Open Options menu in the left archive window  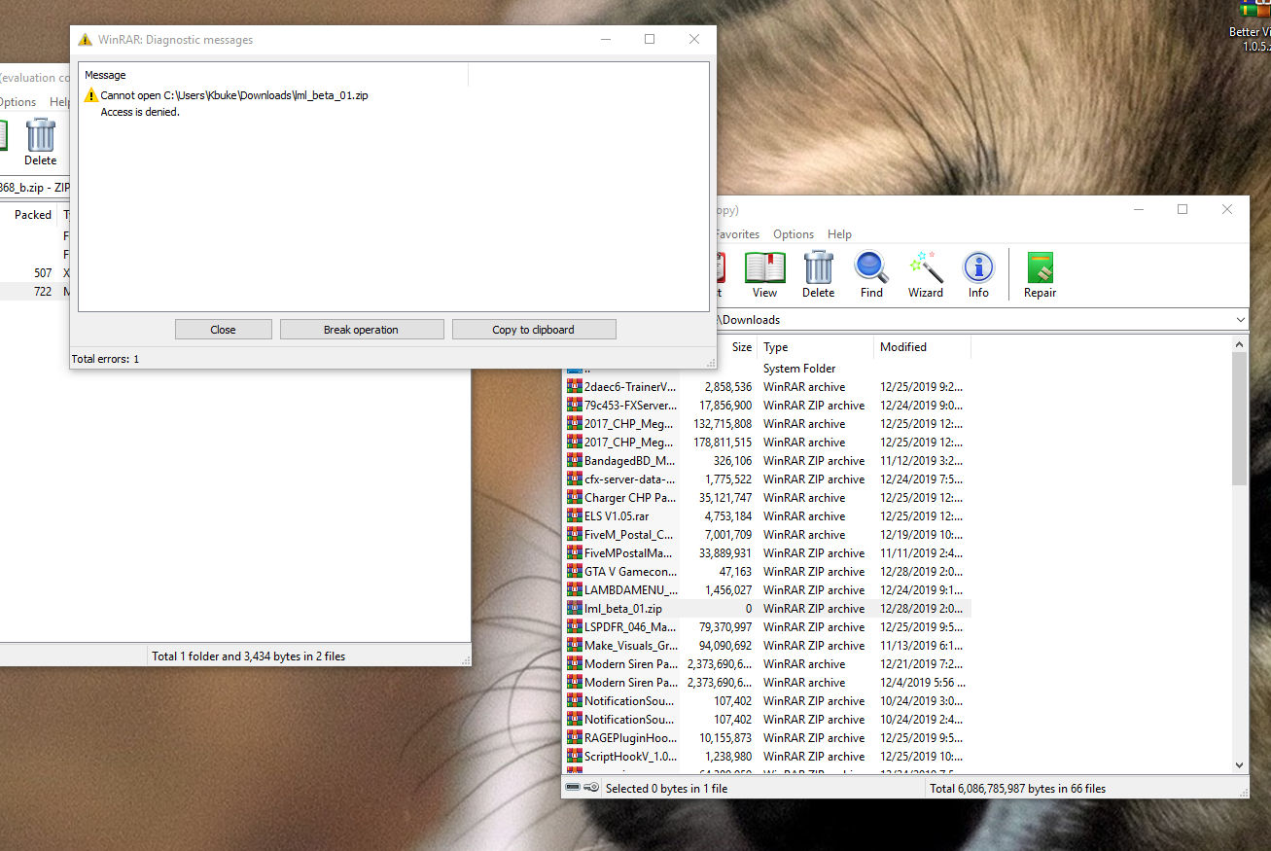17,102
